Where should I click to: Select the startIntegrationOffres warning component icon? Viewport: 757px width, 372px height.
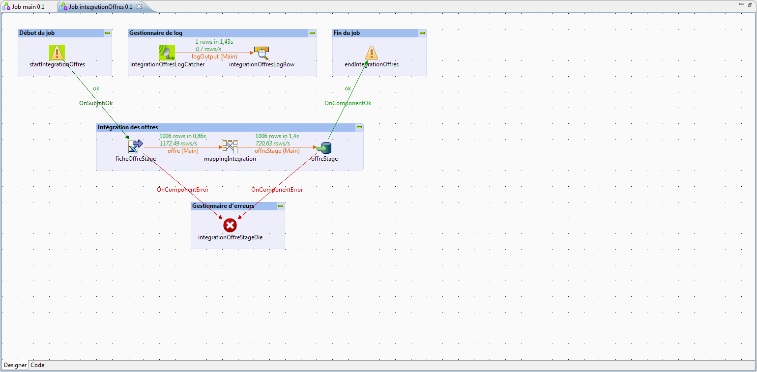click(x=57, y=52)
